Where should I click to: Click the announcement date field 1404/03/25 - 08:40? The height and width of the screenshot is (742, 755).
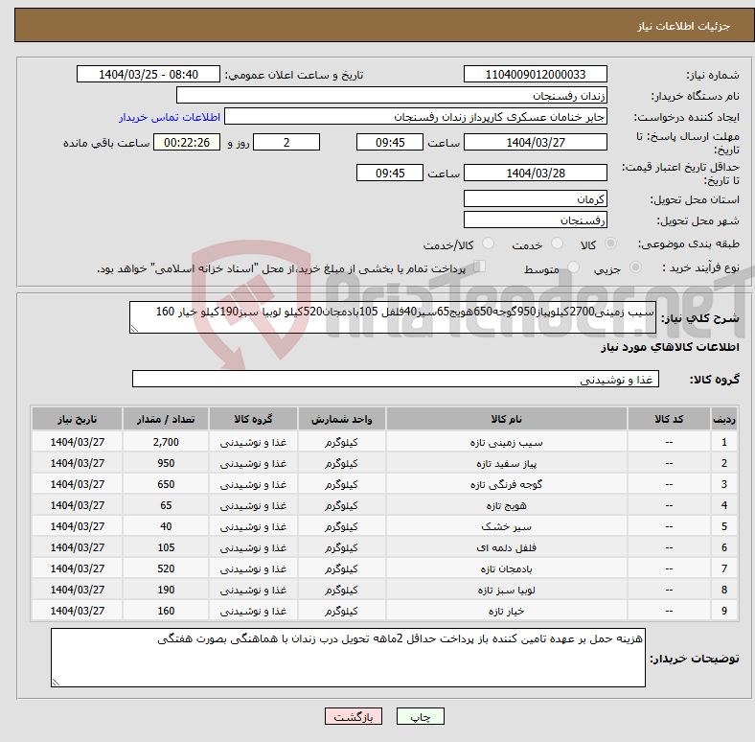tap(149, 74)
